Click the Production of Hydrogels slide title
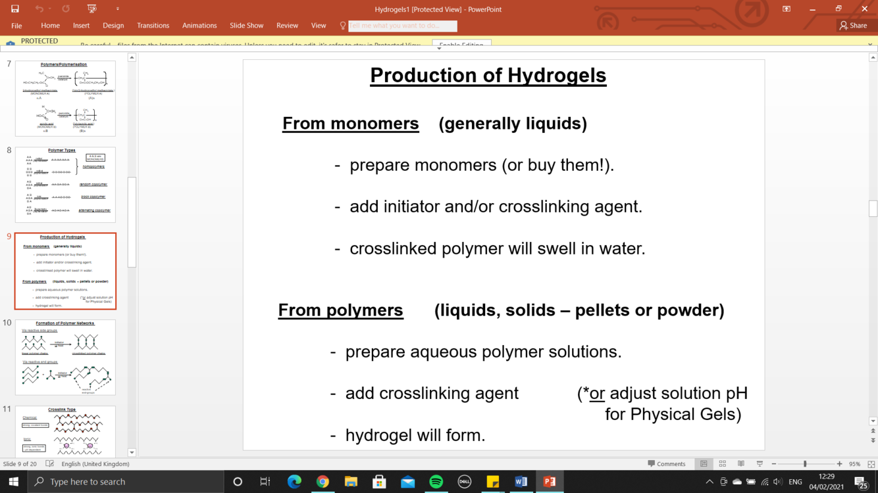 [x=488, y=75]
